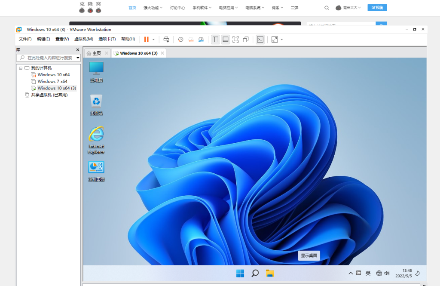Open the 查看(V) menu
440x286 pixels.
coord(62,39)
